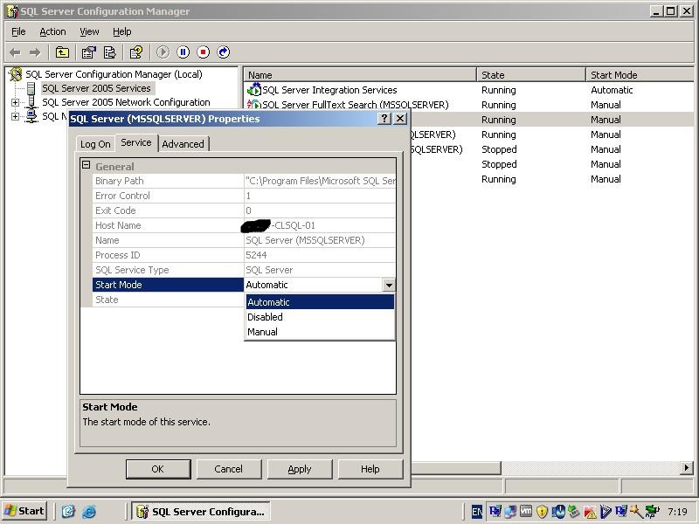
Task: Choose Manual in Start Mode list
Action: coord(320,332)
